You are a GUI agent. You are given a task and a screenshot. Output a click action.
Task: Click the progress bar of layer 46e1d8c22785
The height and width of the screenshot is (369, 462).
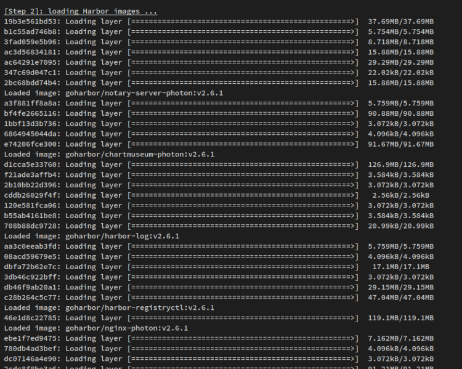(x=243, y=318)
